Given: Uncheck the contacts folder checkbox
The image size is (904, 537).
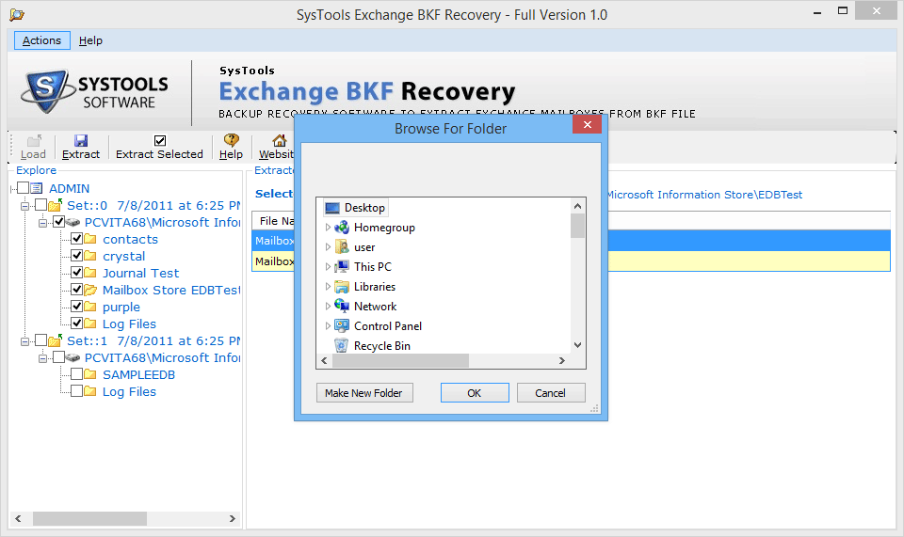Looking at the screenshot, I should click(76, 238).
